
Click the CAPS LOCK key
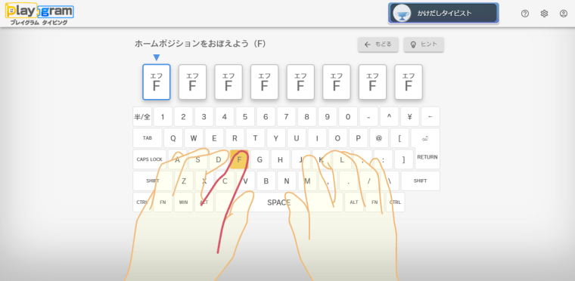150,159
